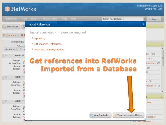Click the Search button in the toolbar

tap(154, 19)
